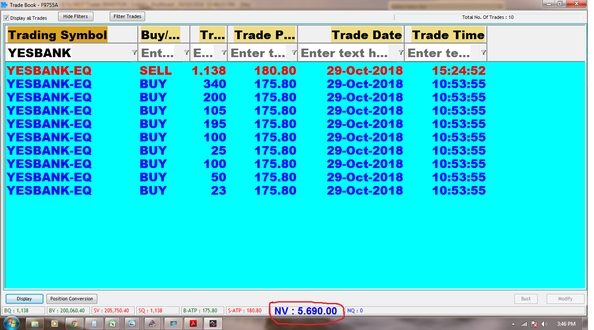Image resolution: width=594 pixels, height=330 pixels.
Task: Open Position Conversion
Action: click(x=71, y=299)
